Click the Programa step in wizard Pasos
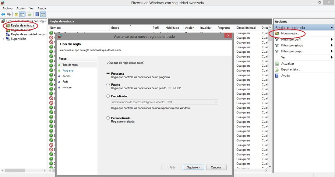The width and height of the screenshot is (335, 177). point(68,70)
